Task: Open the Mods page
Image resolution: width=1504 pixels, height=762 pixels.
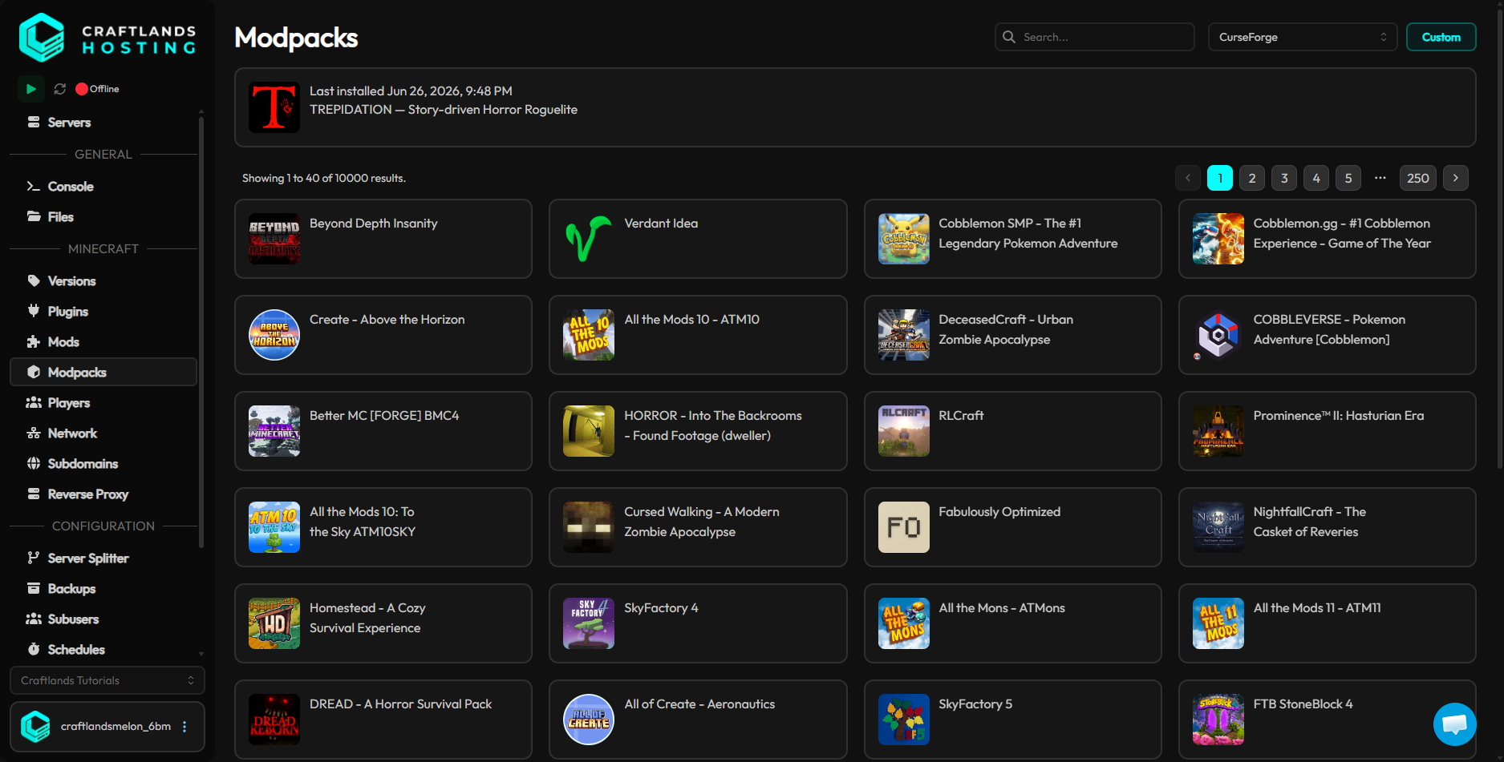Action: 103,342
